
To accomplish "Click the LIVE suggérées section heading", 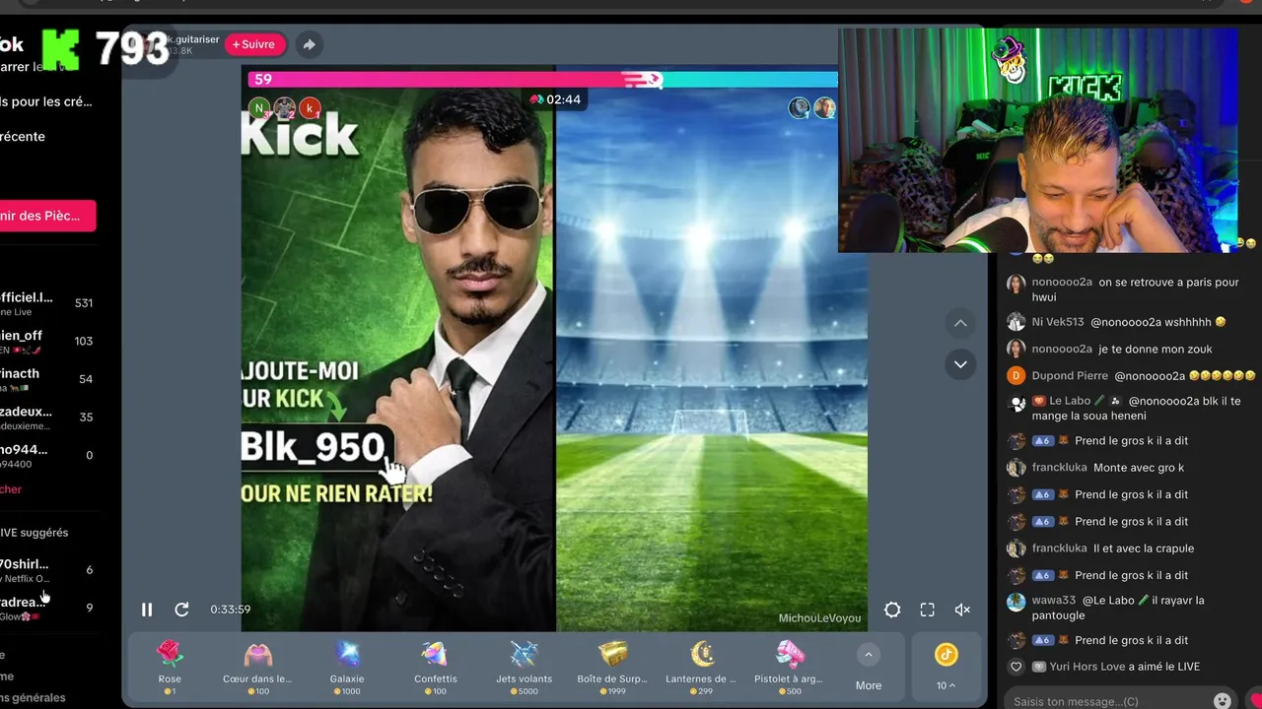I will pyautogui.click(x=35, y=533).
